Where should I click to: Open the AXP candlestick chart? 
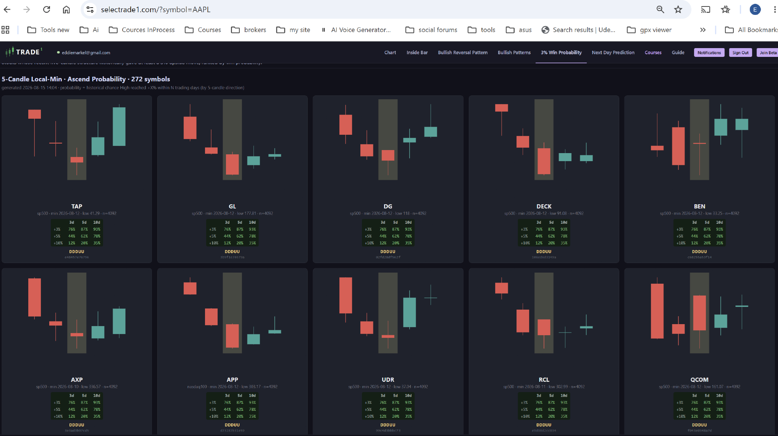(x=77, y=313)
